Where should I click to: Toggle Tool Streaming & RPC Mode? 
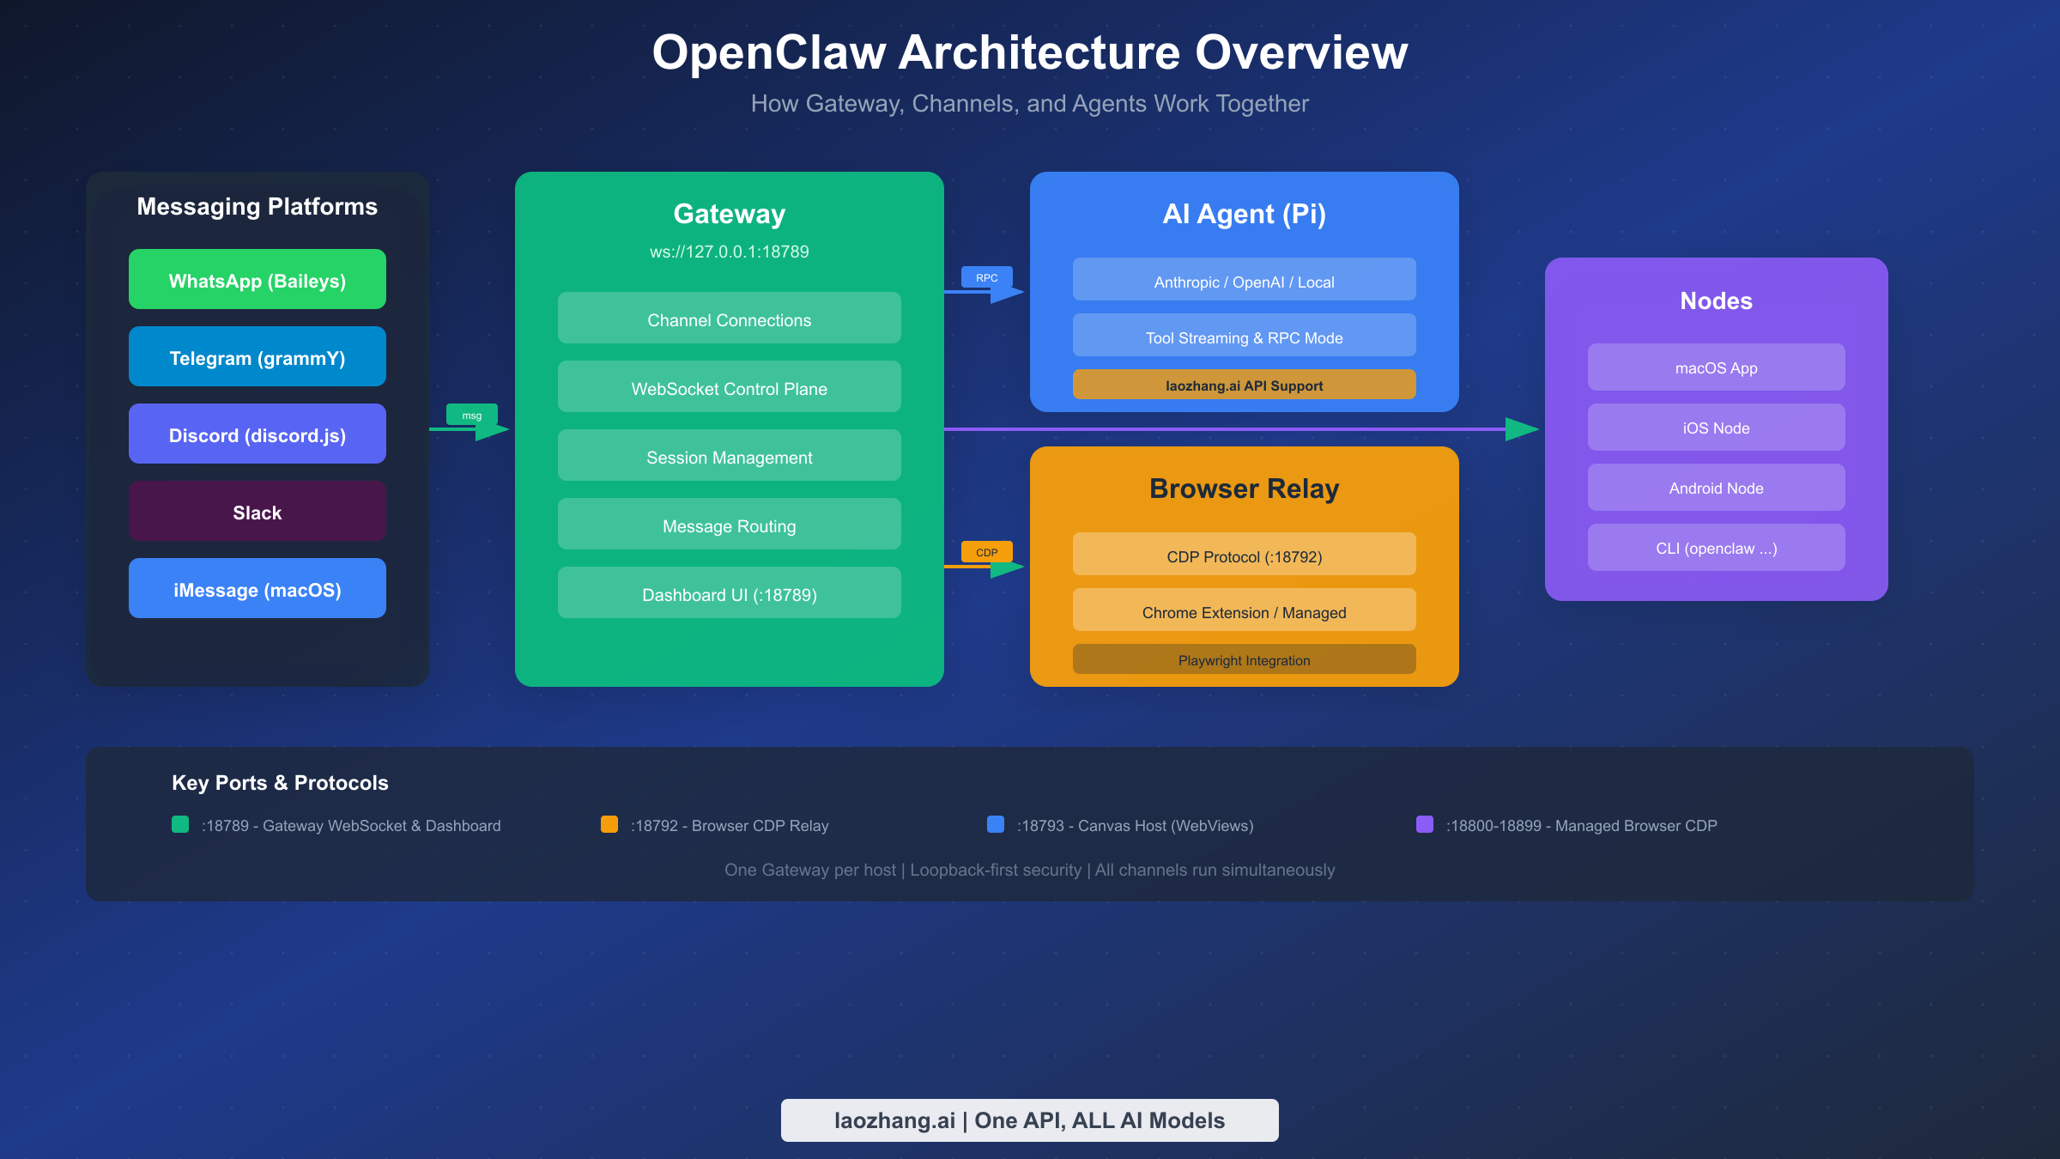point(1244,337)
